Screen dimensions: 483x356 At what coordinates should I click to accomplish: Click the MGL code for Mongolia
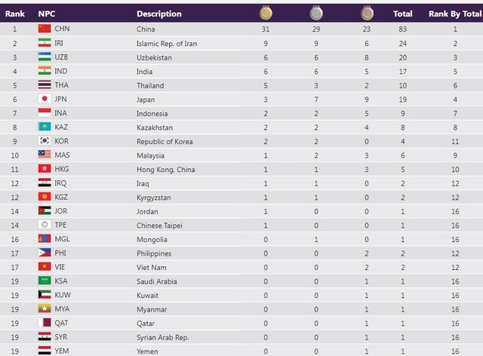point(63,239)
